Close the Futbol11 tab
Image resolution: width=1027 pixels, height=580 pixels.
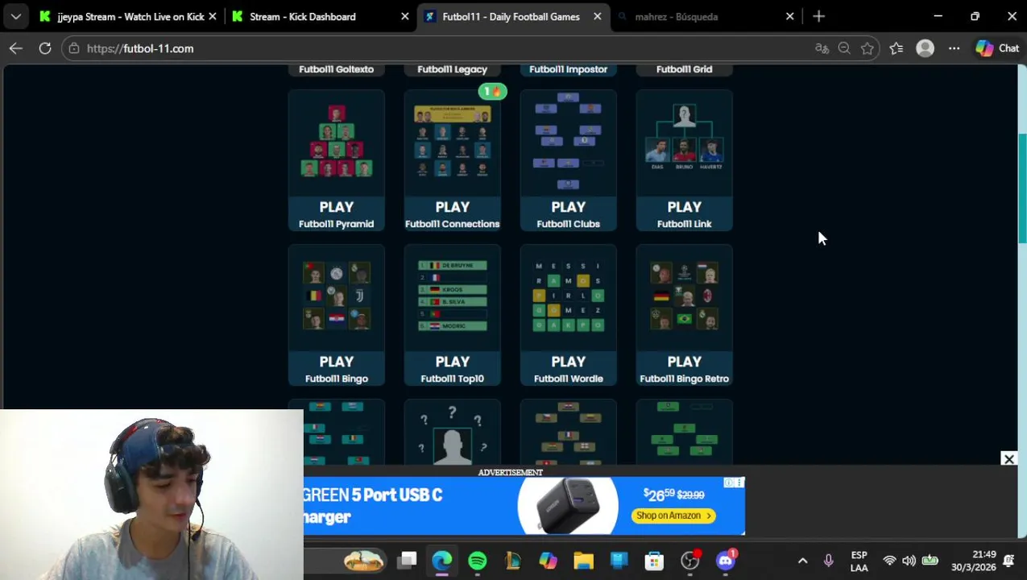click(597, 16)
